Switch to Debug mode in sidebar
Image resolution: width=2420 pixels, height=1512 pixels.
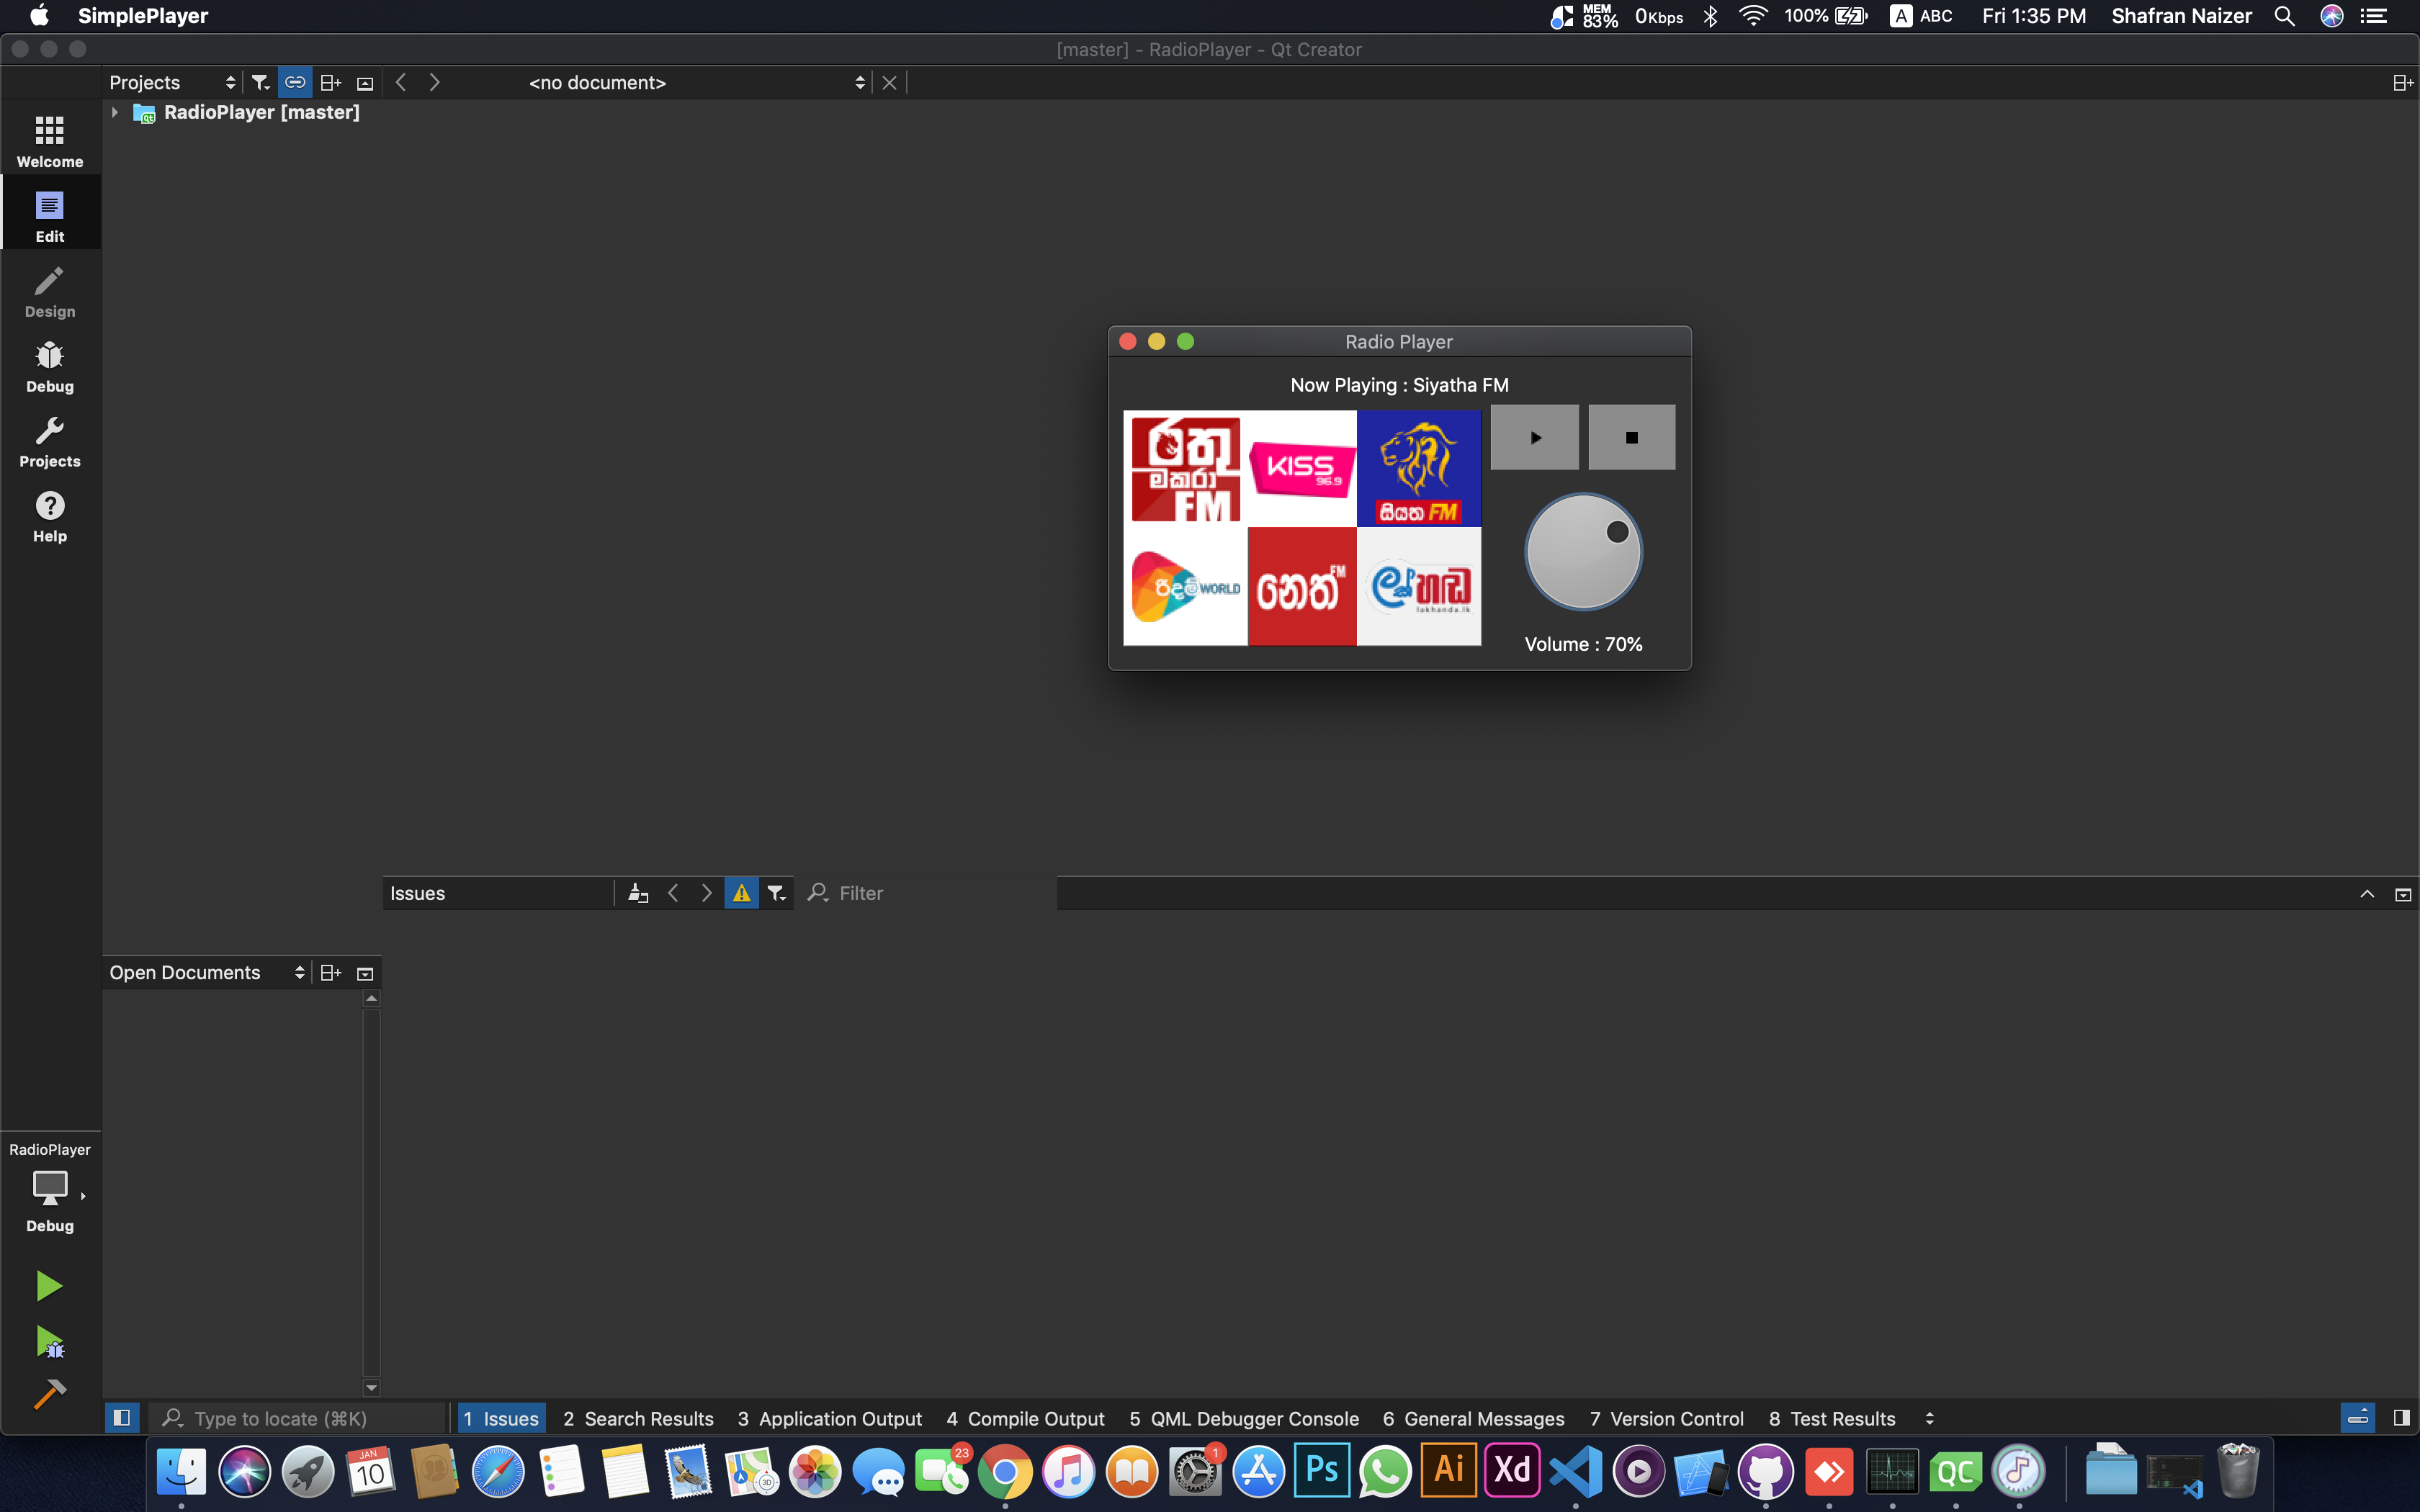tap(49, 366)
